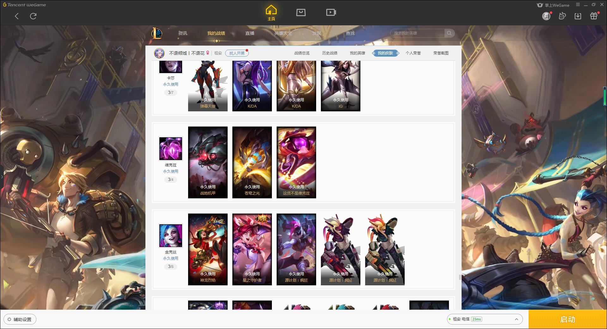
Task: Click the 23ms latency indicator
Action: coord(476,319)
